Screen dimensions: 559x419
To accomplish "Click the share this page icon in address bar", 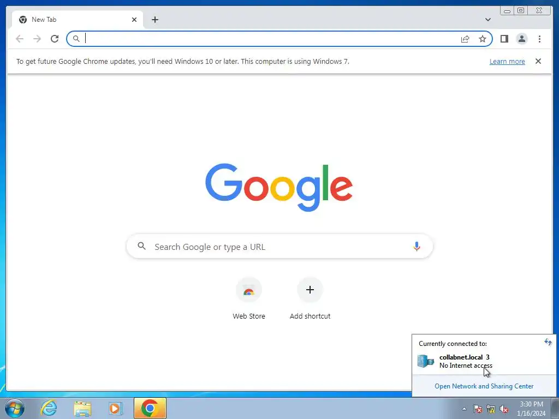I will (465, 39).
